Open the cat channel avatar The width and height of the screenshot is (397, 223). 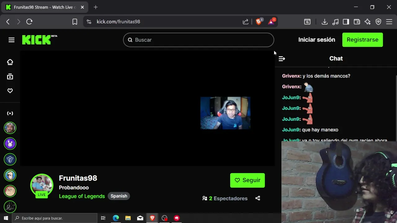(x=10, y=191)
